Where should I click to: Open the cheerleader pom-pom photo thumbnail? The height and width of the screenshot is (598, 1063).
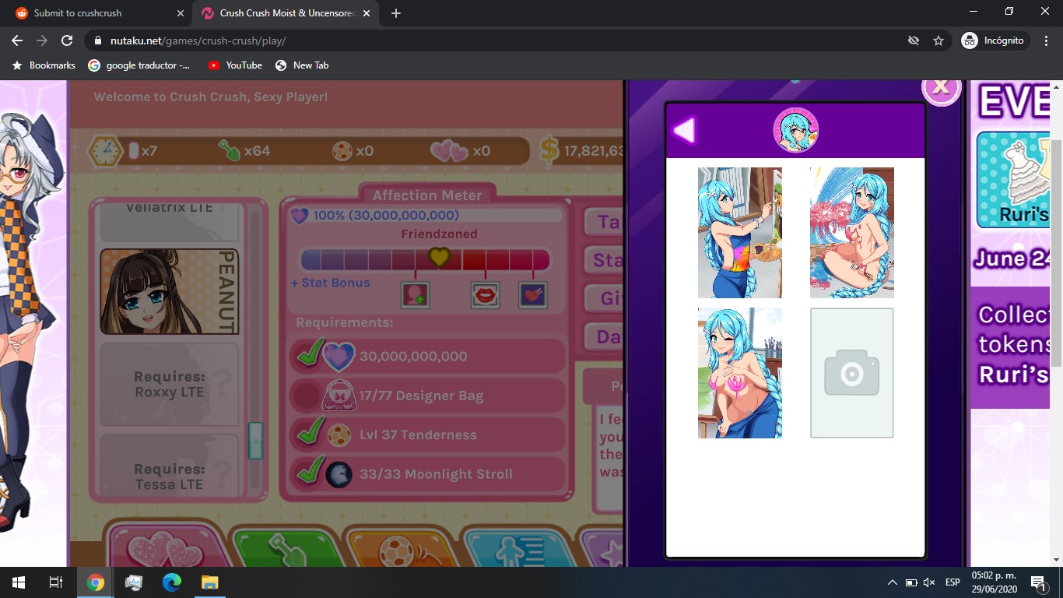pyautogui.click(x=852, y=233)
